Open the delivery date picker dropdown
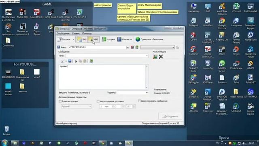Viewport: 259px width, 146px height. [x=122, y=106]
